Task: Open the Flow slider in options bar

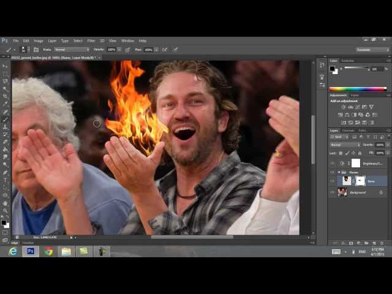Action: pyautogui.click(x=156, y=50)
